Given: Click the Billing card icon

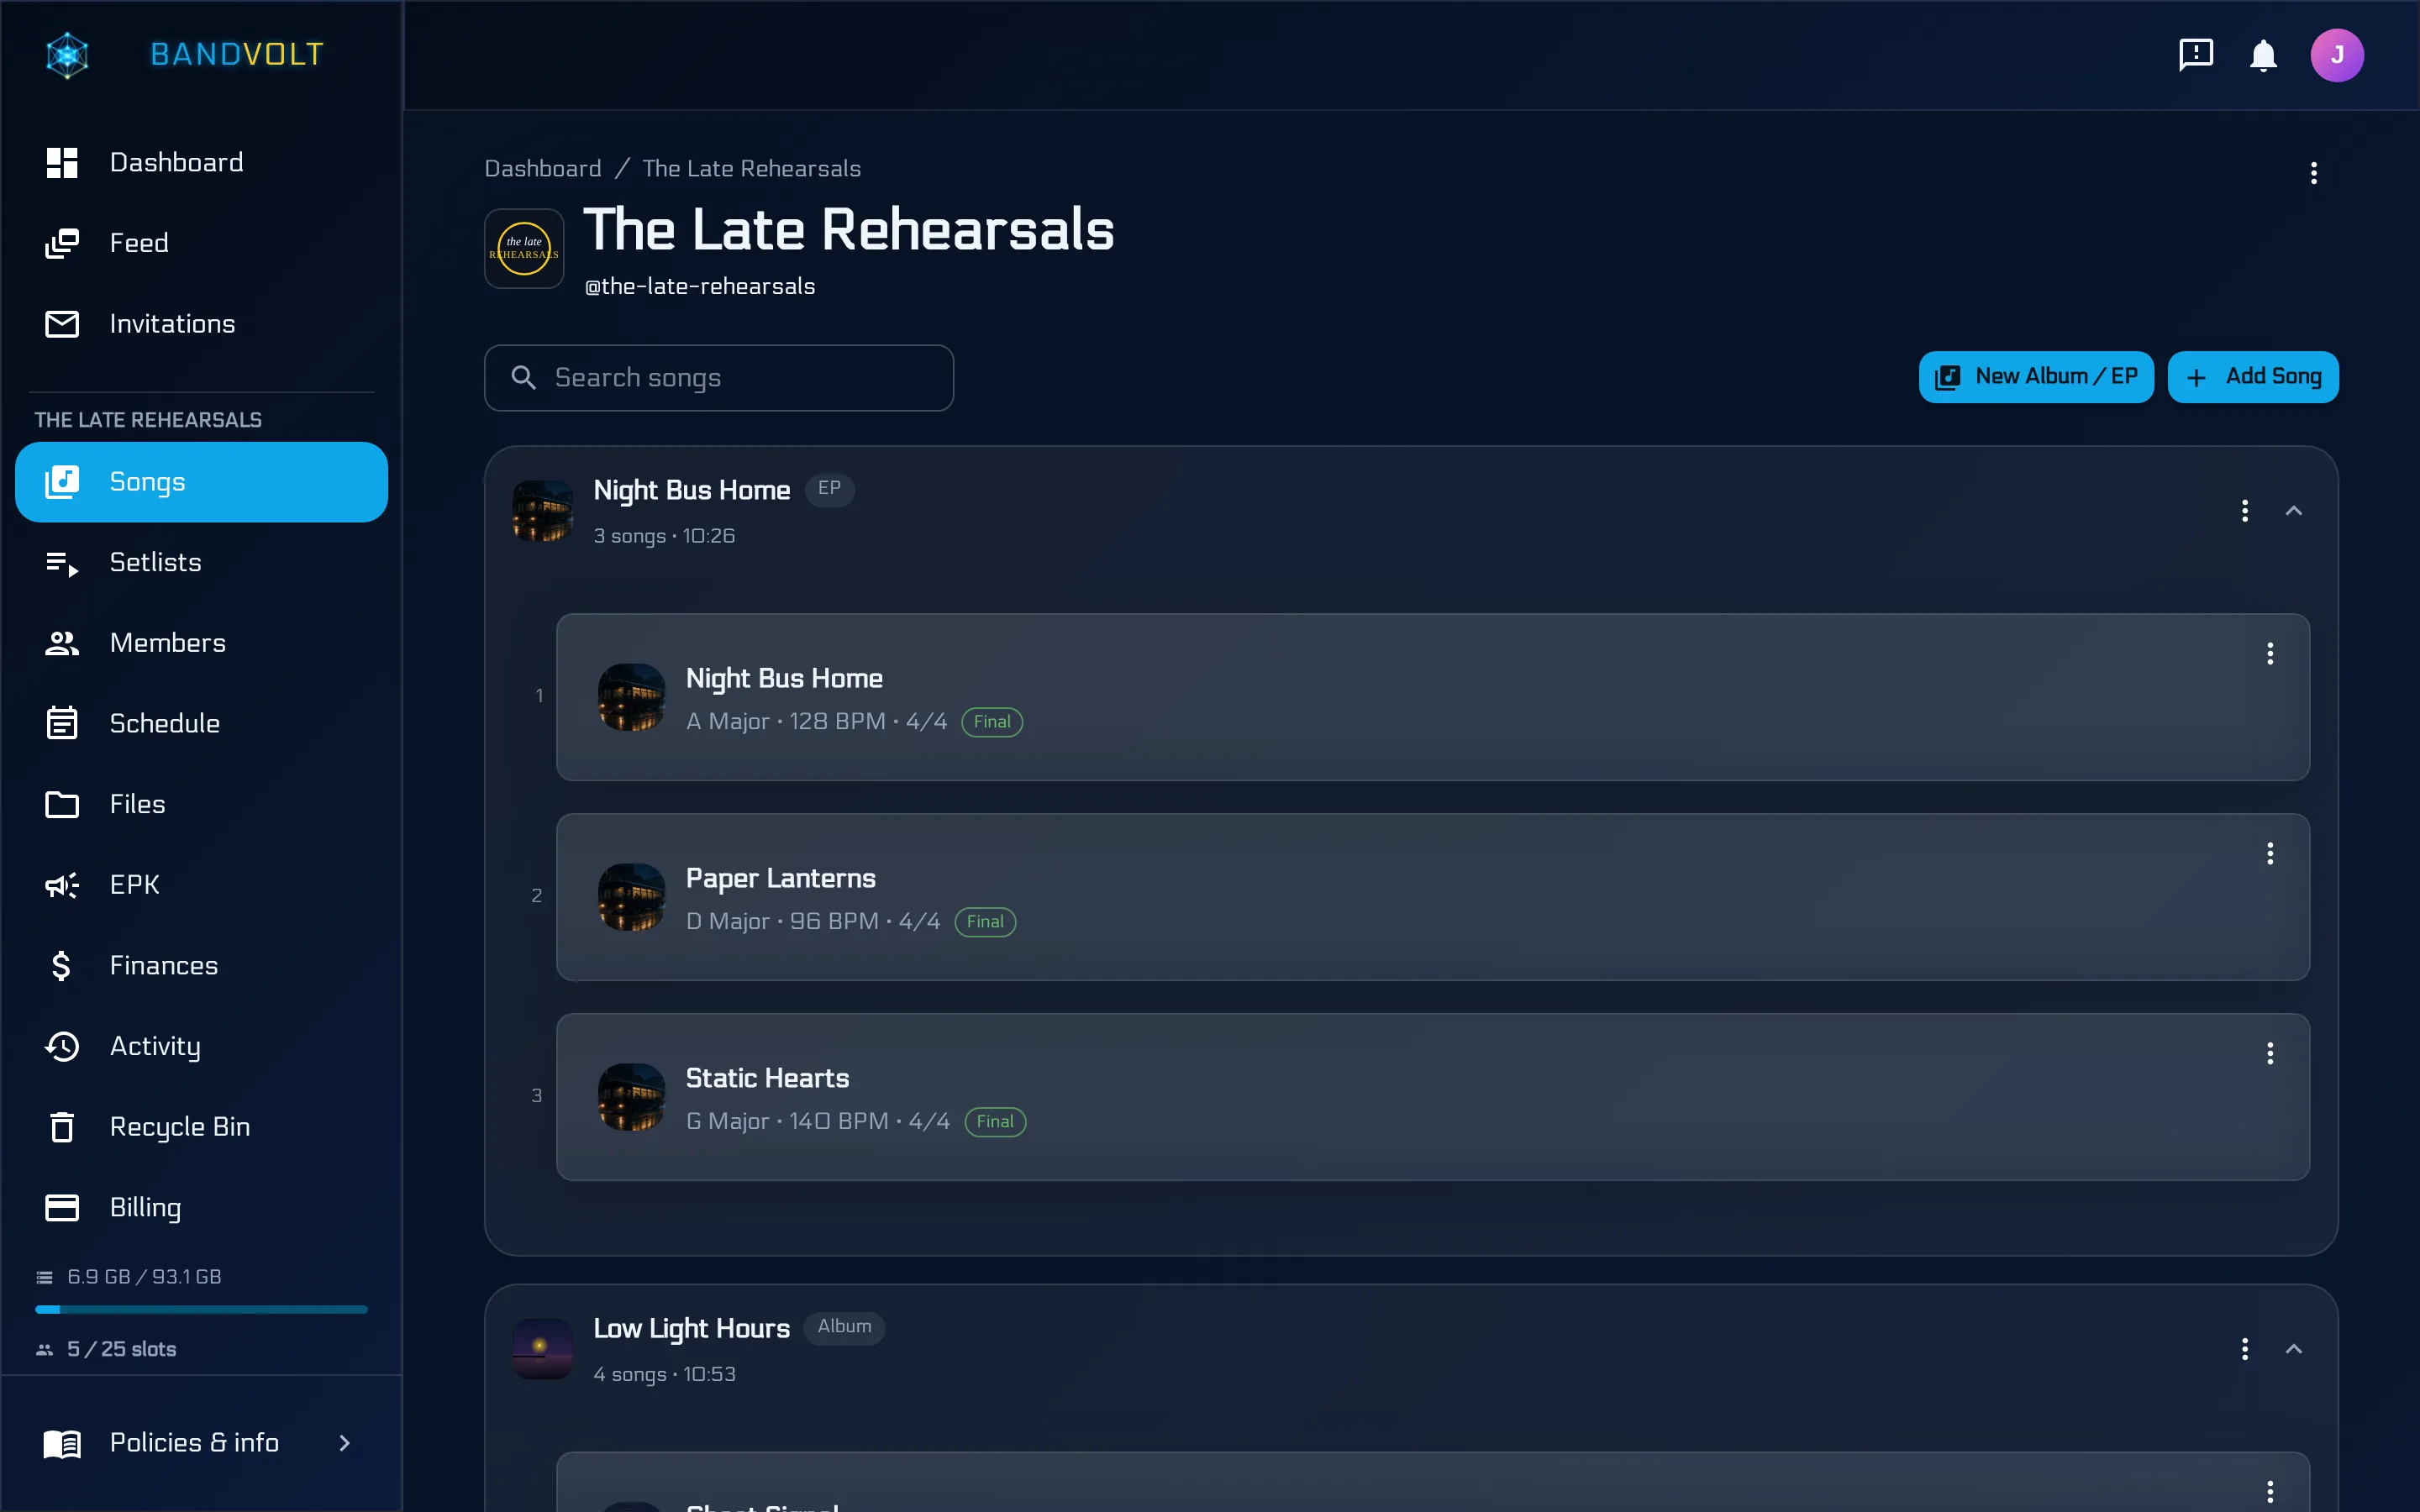Looking at the screenshot, I should 62,1208.
